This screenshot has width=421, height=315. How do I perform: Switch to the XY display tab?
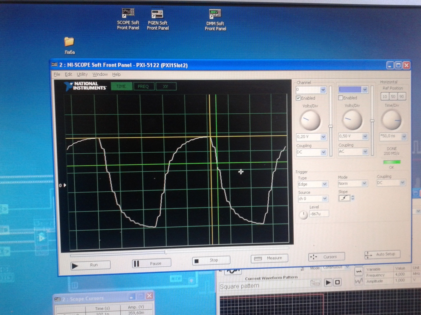pos(166,86)
